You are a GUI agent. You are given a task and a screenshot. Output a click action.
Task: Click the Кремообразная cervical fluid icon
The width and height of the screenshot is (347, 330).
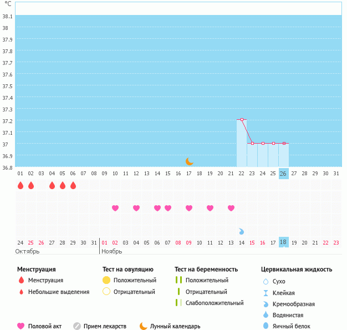[x=266, y=304]
